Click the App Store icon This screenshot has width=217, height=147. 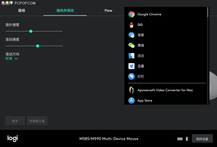click(x=131, y=100)
